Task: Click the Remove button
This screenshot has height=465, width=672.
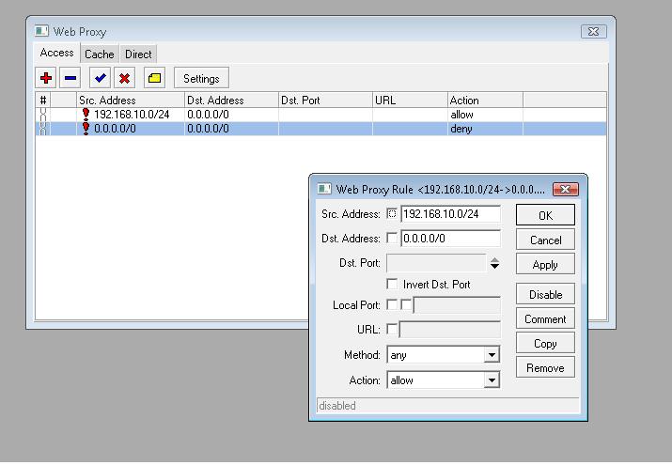Action: coord(545,368)
